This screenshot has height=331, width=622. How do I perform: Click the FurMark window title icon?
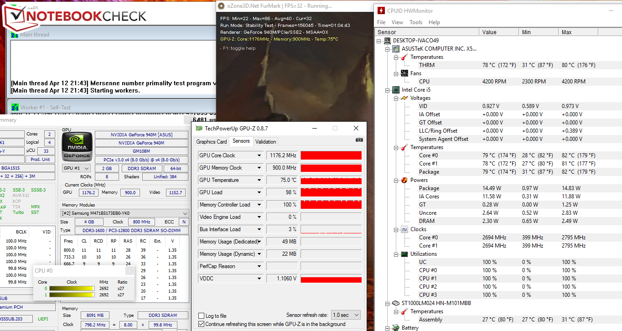[x=221, y=6]
